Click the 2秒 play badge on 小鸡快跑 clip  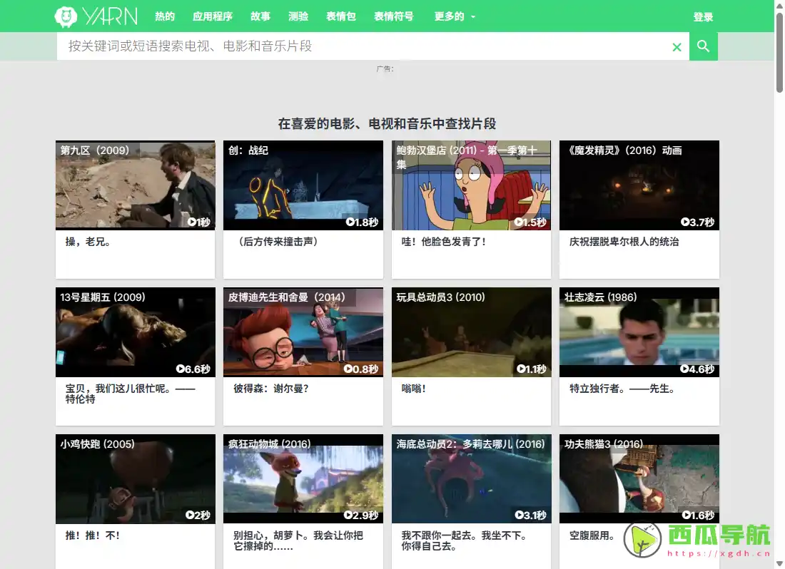pos(198,515)
